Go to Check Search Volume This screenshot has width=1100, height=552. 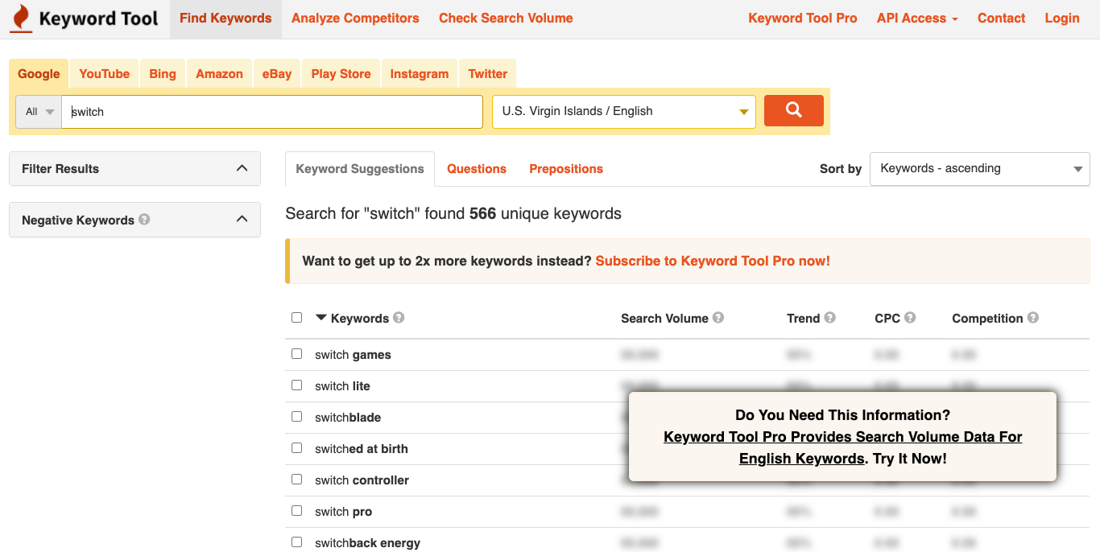click(x=506, y=19)
